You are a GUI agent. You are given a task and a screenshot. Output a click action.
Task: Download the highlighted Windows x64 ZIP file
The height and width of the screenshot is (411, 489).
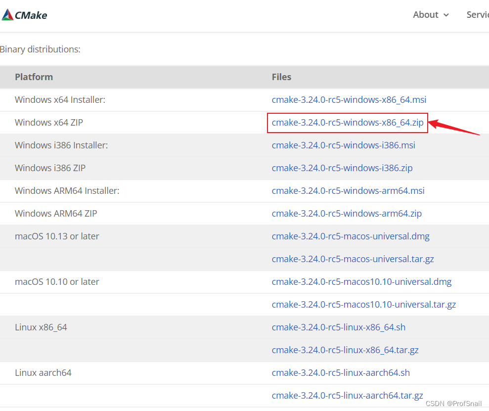click(x=347, y=122)
